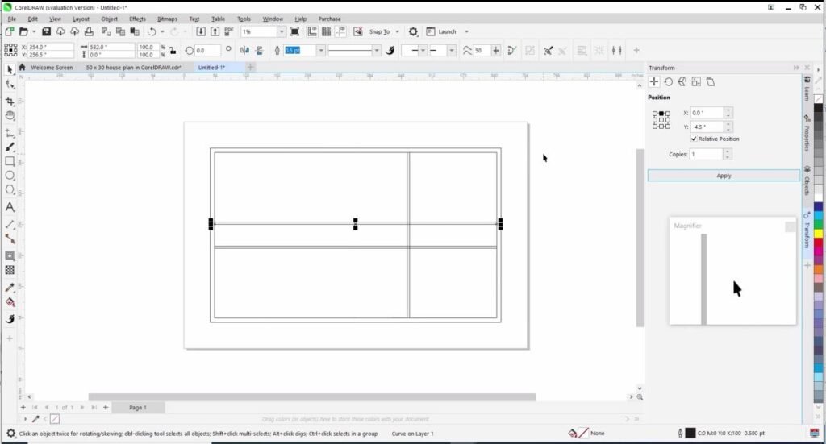Toggle the close curve button
The image size is (826, 444).
512,51
